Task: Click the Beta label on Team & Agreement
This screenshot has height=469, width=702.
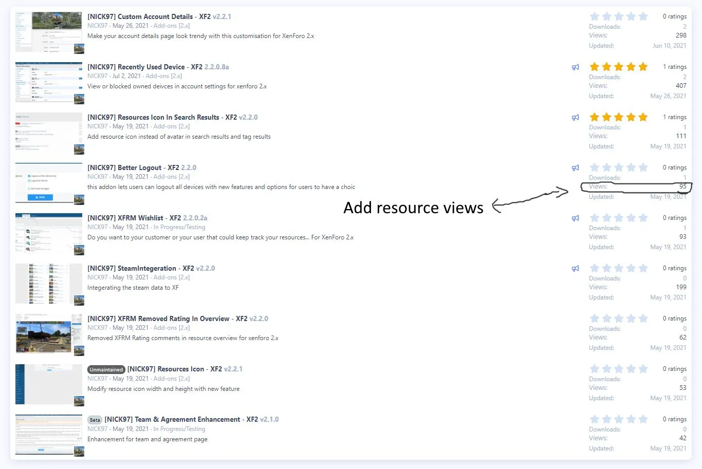Action: [x=95, y=420]
